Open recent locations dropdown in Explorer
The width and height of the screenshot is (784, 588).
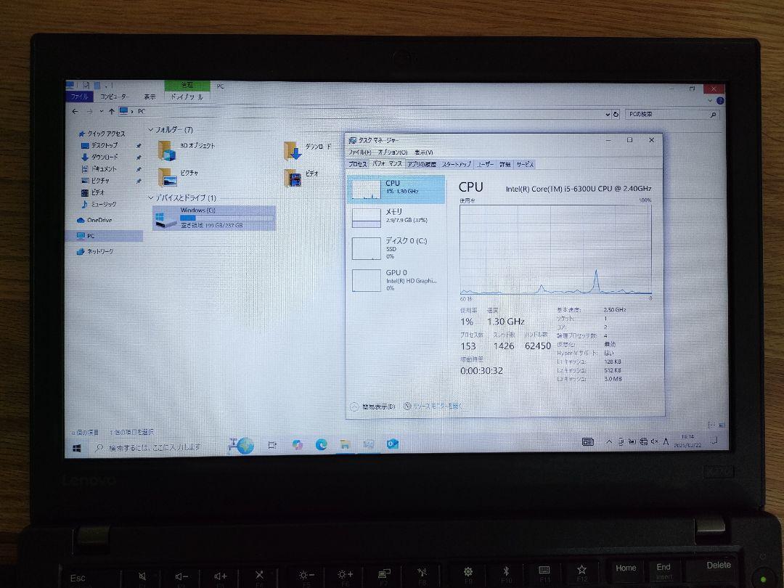102,111
